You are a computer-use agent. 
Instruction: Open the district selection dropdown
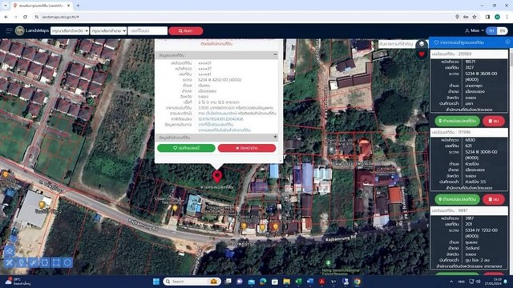[x=108, y=30]
